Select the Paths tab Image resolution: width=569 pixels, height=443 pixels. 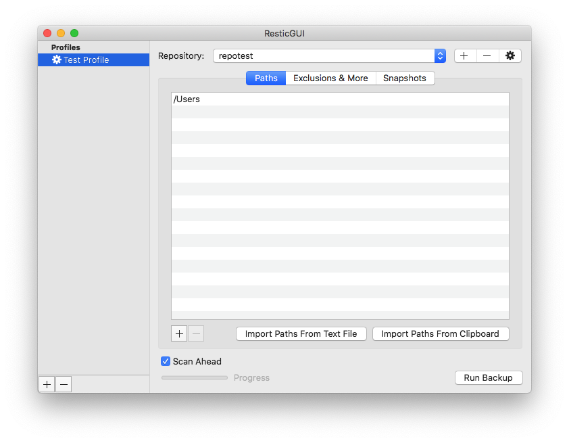click(265, 78)
